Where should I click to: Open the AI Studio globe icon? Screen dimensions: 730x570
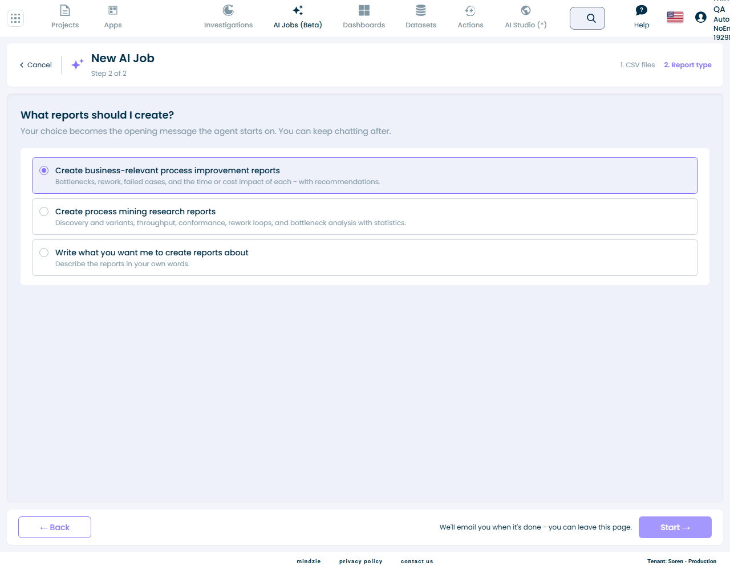526,10
